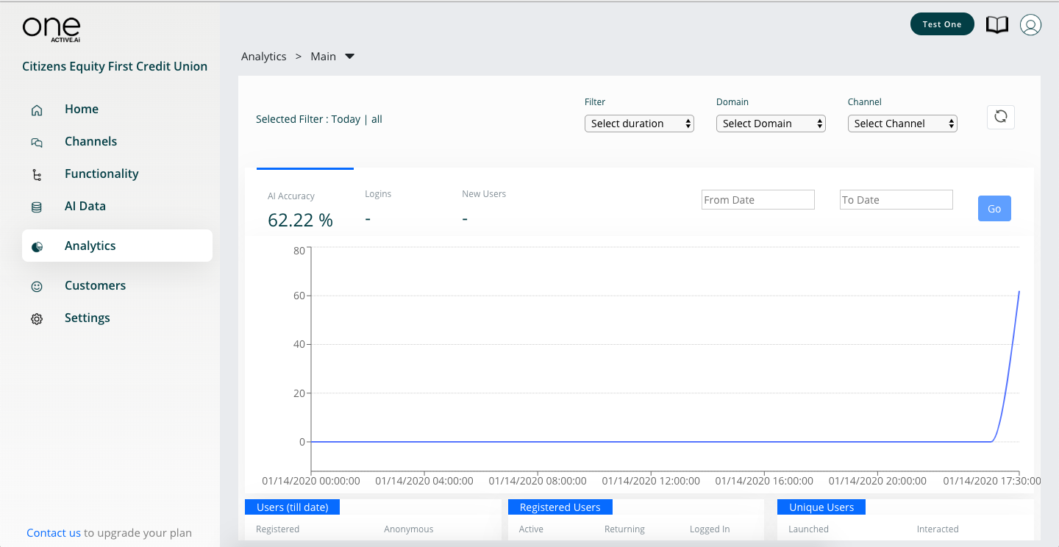Click the Users (till date) panel header
Screen dimensions: 1059x547
(292, 507)
